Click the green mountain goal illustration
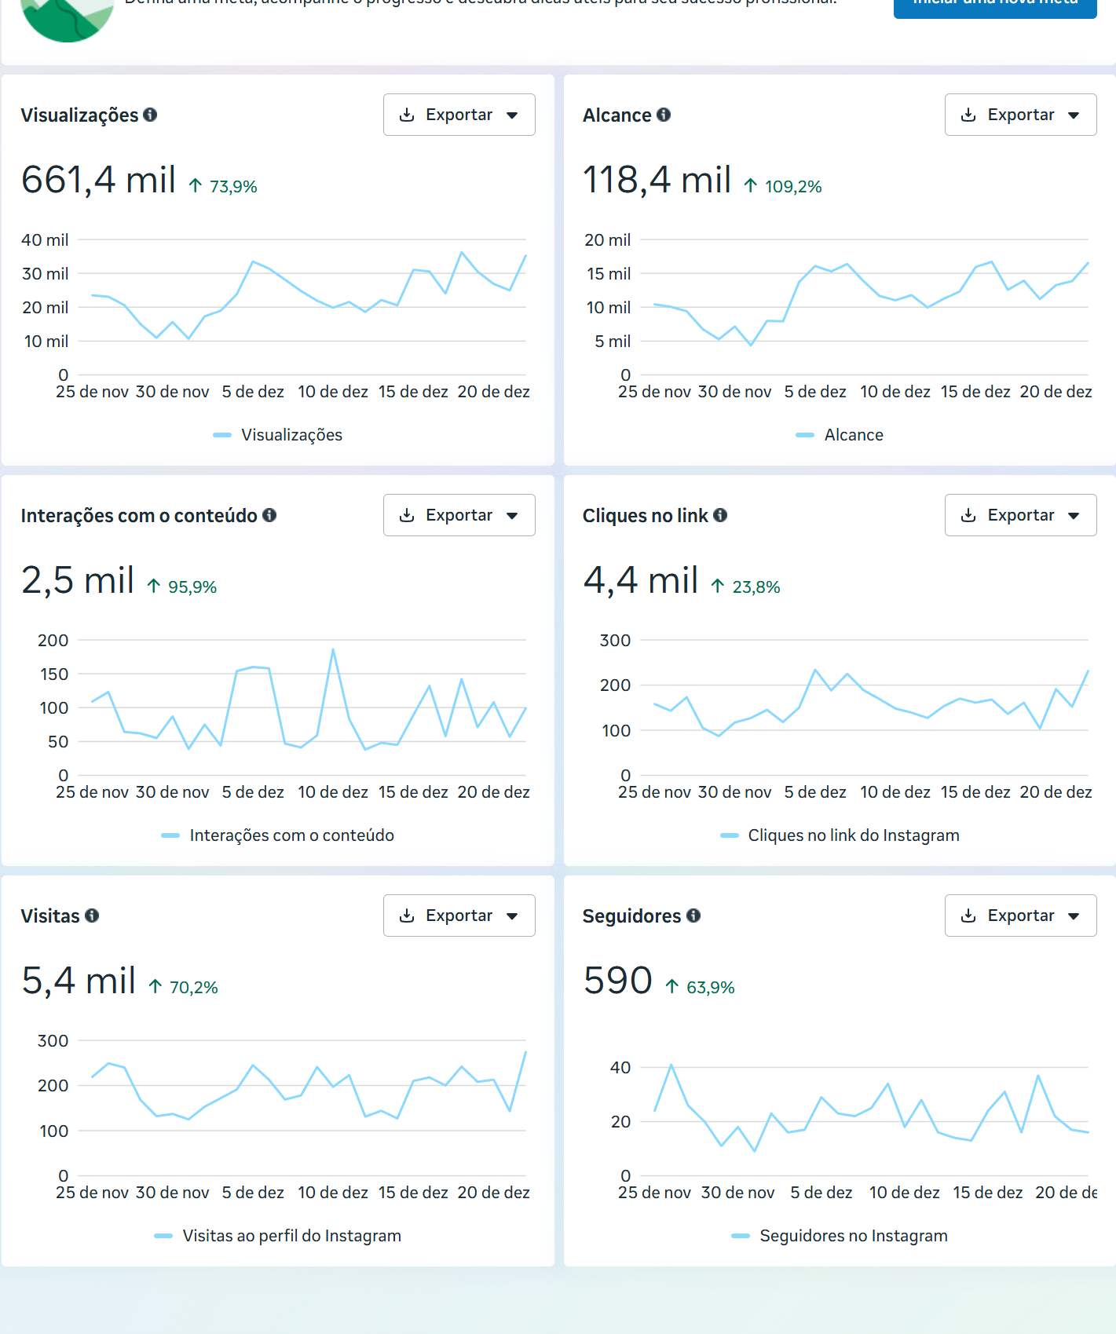1116x1334 pixels. (x=67, y=17)
